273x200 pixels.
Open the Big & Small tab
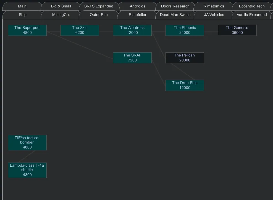click(x=61, y=6)
